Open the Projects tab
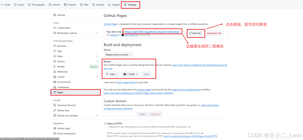The image size is (303, 140). (70, 5)
